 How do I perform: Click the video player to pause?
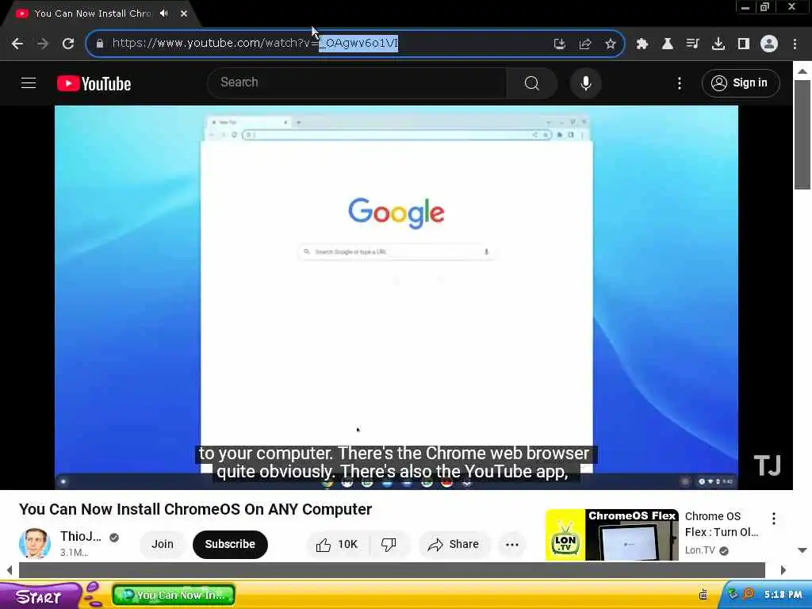point(396,297)
